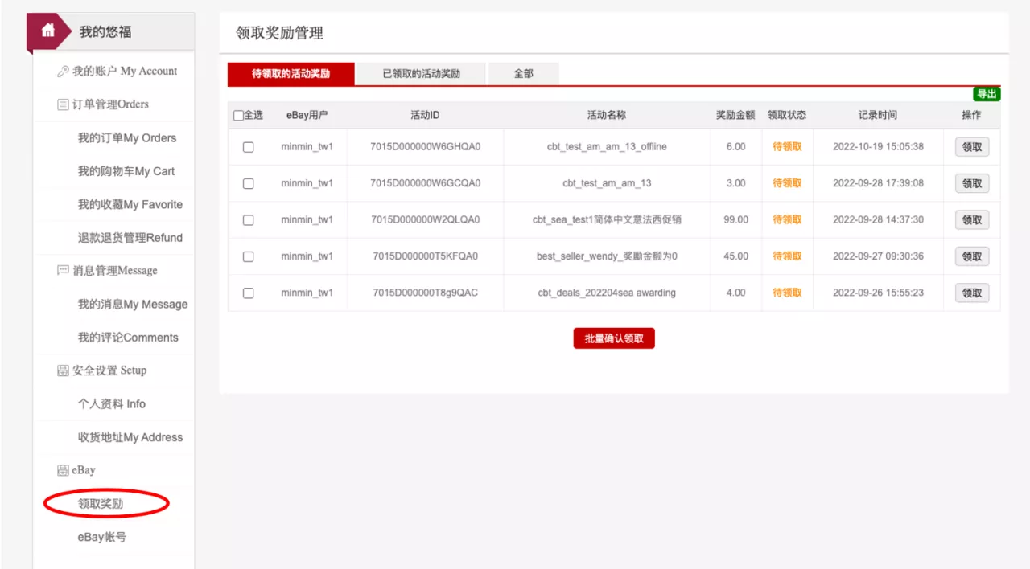Screen dimensions: 1030x569
Task: Click the green 导出 export button
Action: (x=987, y=93)
